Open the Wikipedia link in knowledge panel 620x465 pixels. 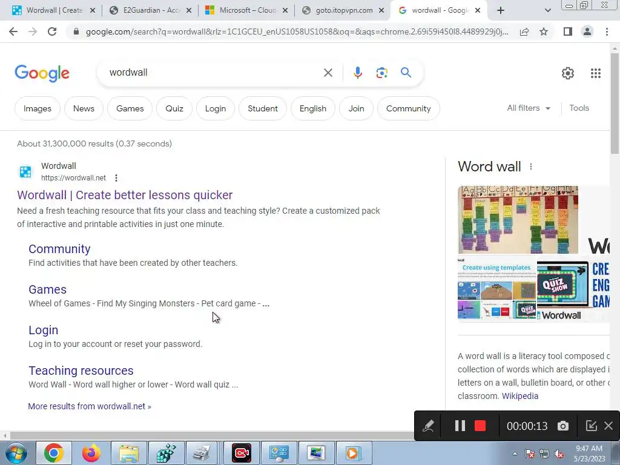[520, 396]
